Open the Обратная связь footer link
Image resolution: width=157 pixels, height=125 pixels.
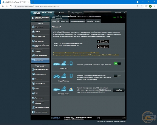(78, 119)
